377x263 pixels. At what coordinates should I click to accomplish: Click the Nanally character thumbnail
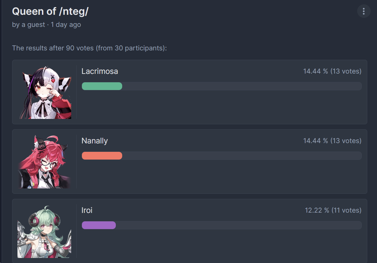click(x=44, y=162)
